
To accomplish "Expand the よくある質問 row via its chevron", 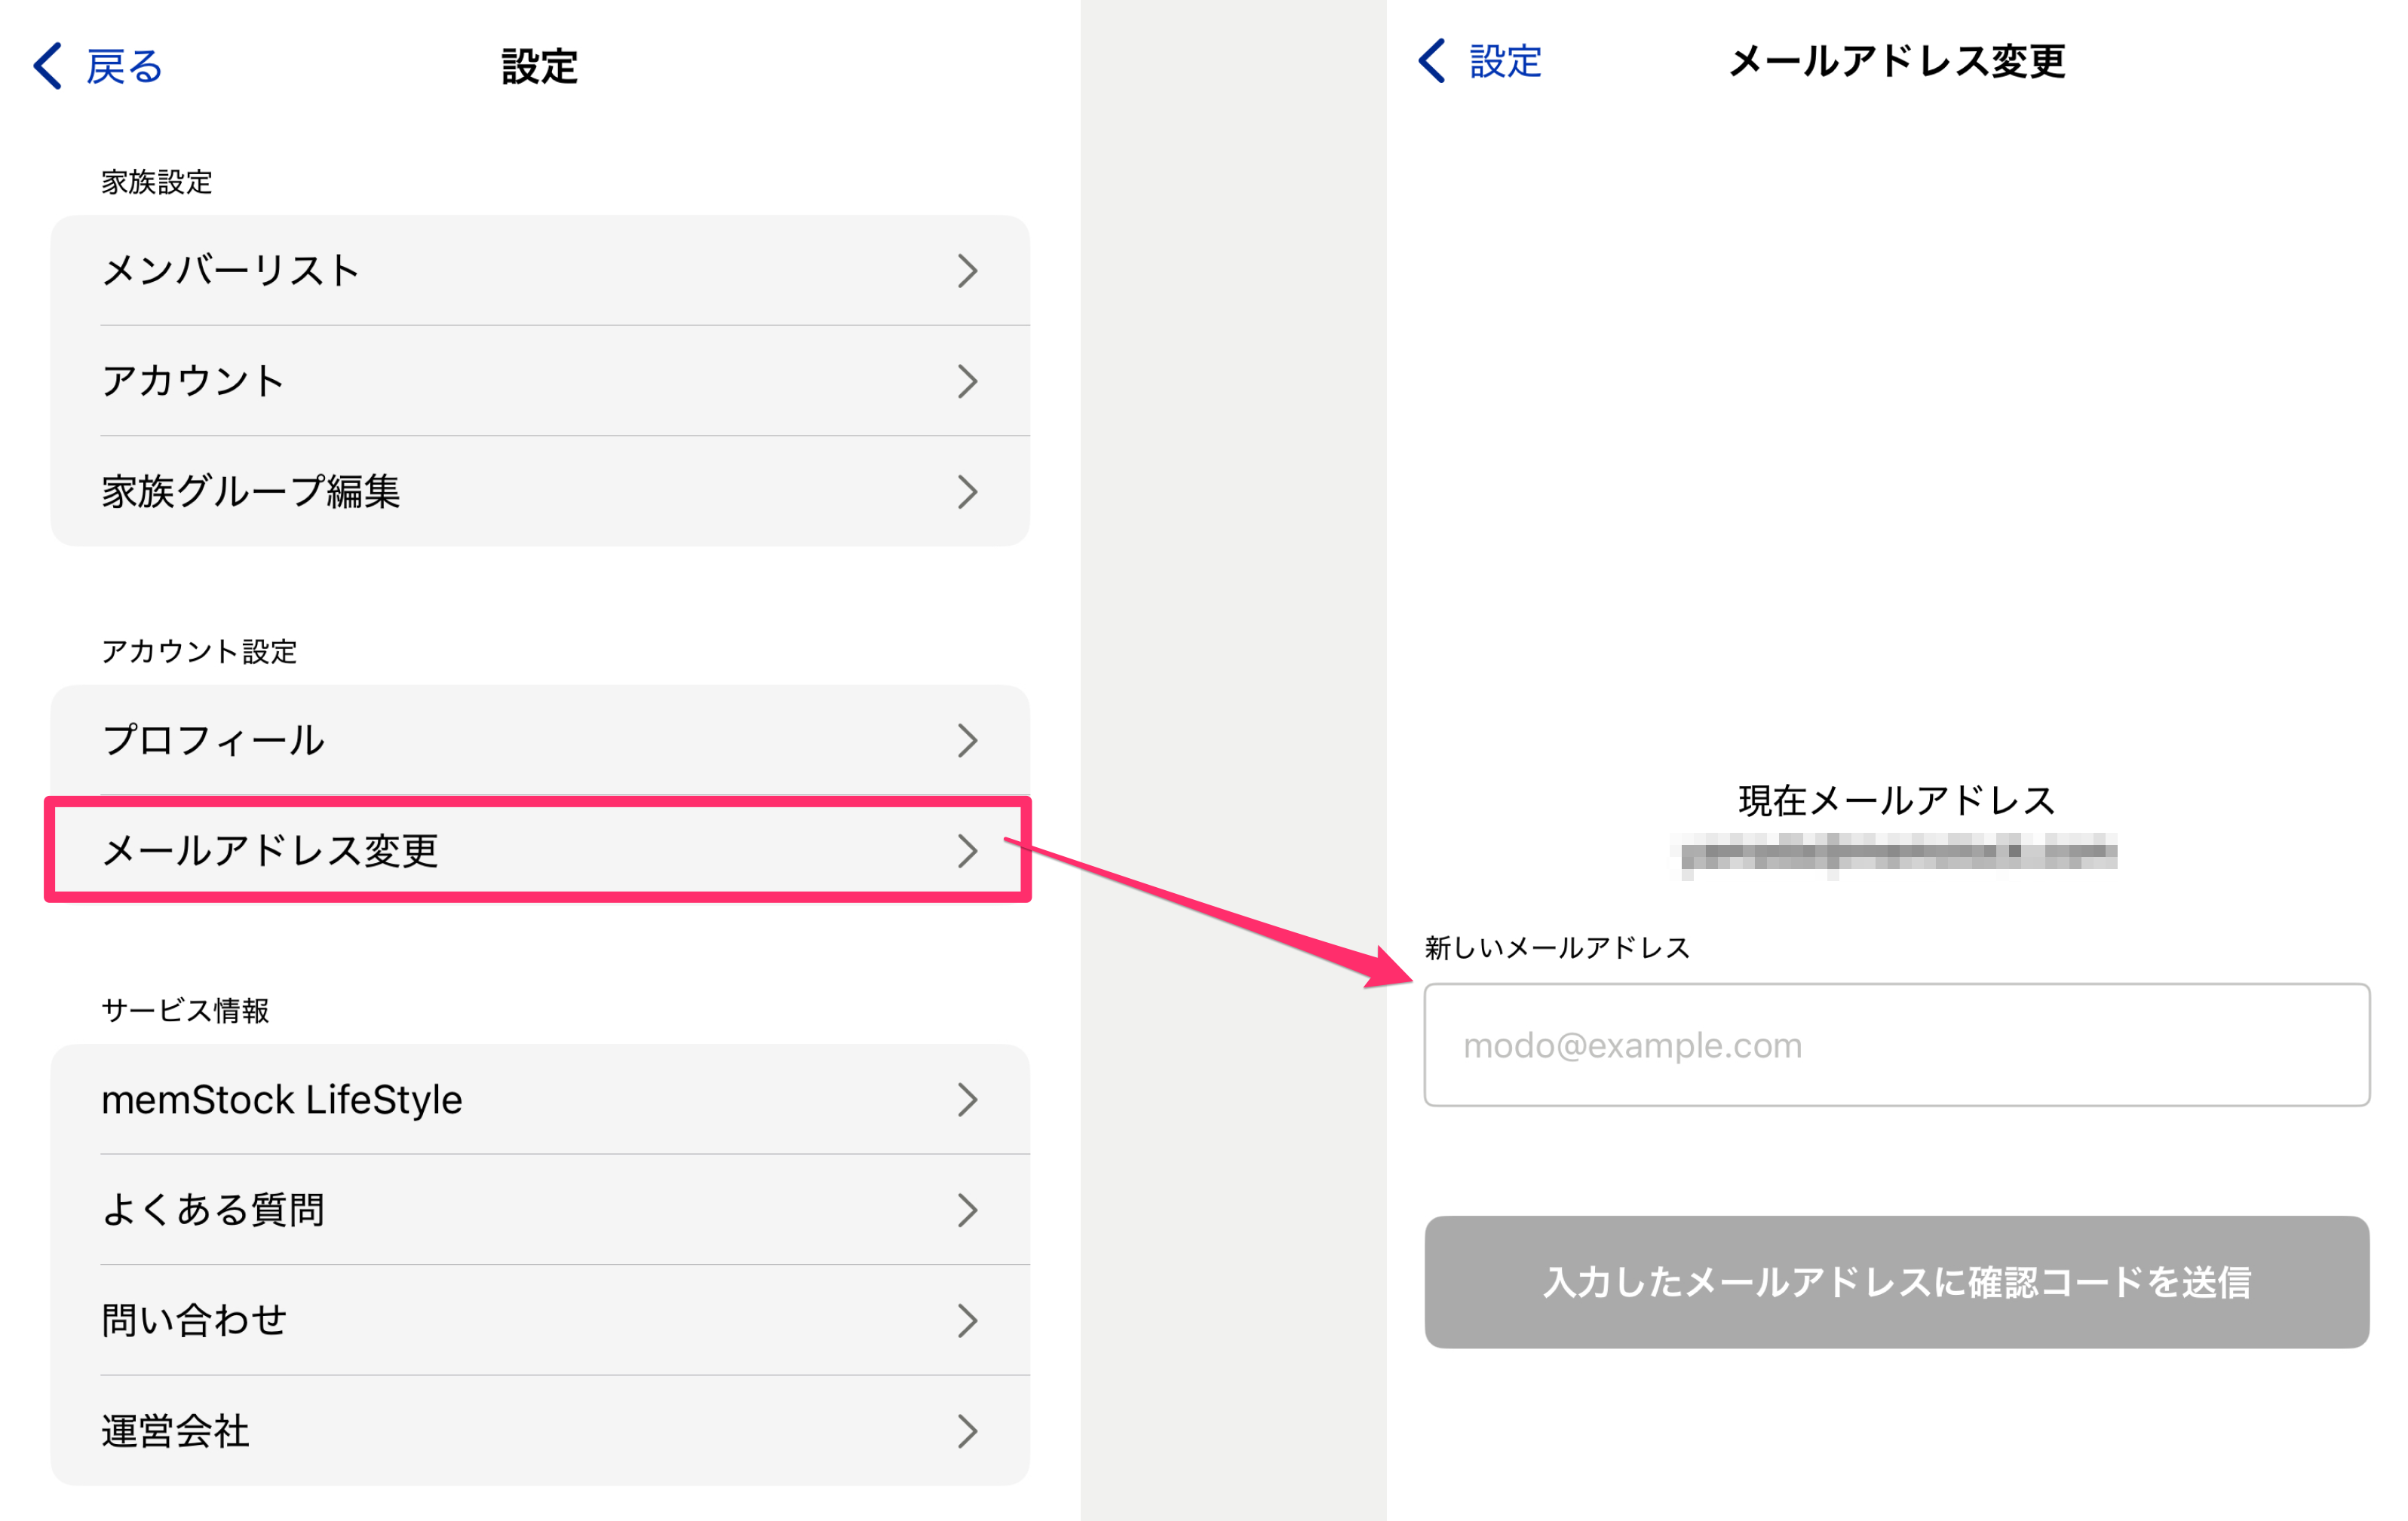I will (966, 1210).
